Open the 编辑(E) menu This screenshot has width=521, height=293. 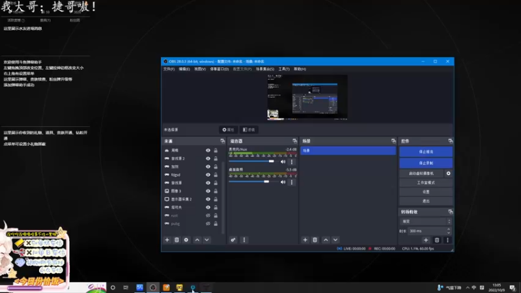point(184,69)
